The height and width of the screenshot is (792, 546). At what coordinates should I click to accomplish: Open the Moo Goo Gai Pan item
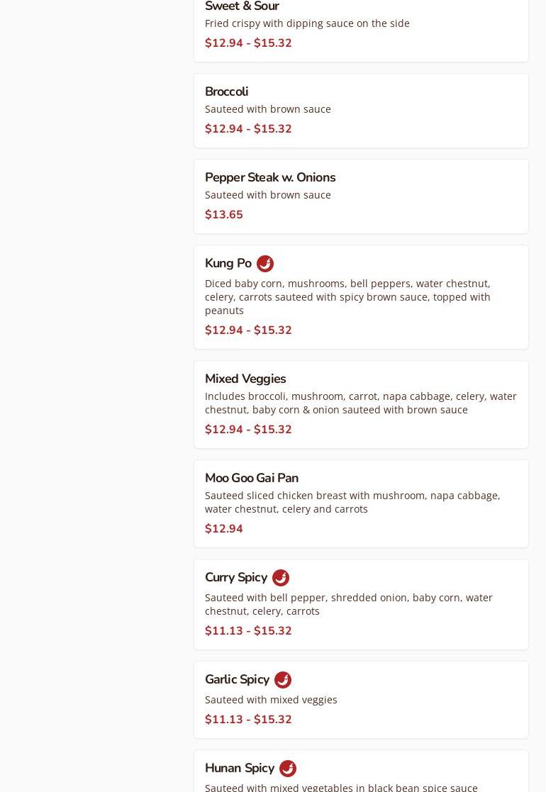coord(251,478)
